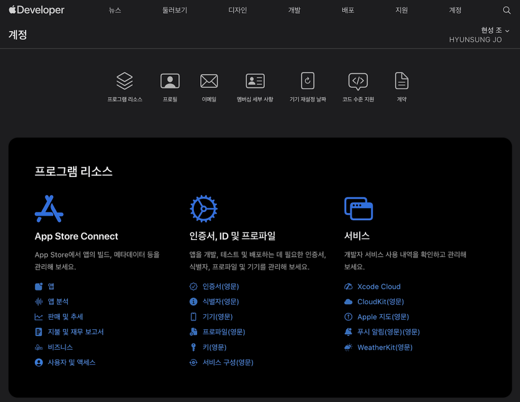Click the App Store Connect heading

(x=76, y=236)
